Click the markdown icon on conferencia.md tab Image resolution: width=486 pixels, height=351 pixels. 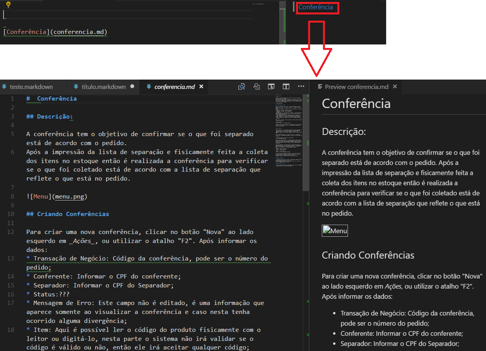[149, 87]
